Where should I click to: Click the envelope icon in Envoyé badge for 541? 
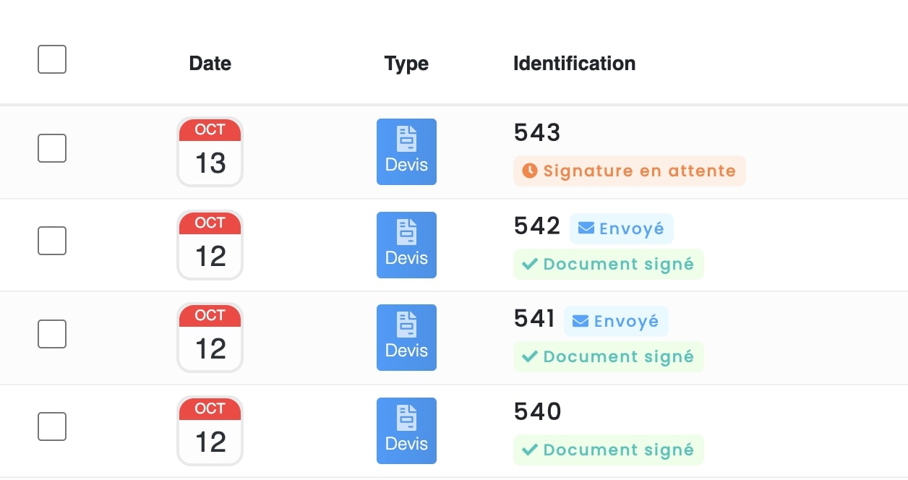[x=579, y=320]
